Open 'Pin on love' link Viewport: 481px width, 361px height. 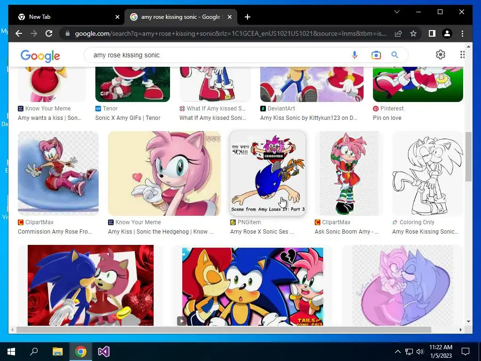click(387, 118)
